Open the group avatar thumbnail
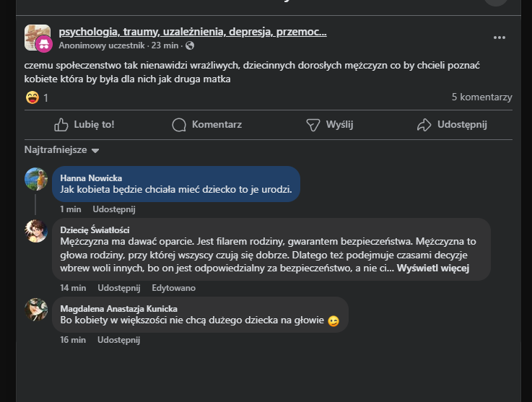The image size is (532, 402). (37, 37)
